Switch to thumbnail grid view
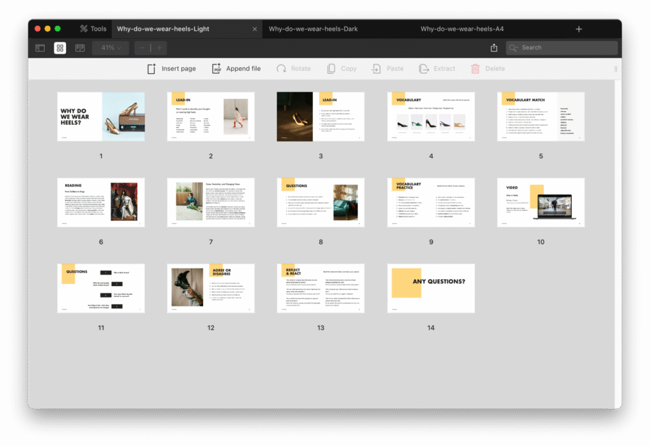Viewport: 650px width, 446px height. click(x=60, y=48)
